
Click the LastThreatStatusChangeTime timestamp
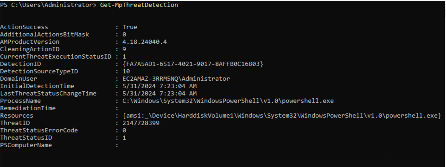tap(159, 93)
